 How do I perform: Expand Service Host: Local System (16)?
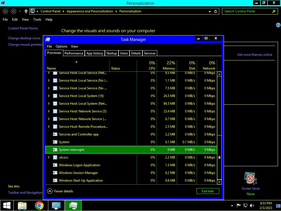tap(49, 96)
